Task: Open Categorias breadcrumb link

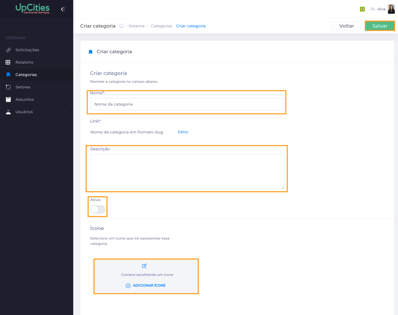Action: pyautogui.click(x=161, y=26)
